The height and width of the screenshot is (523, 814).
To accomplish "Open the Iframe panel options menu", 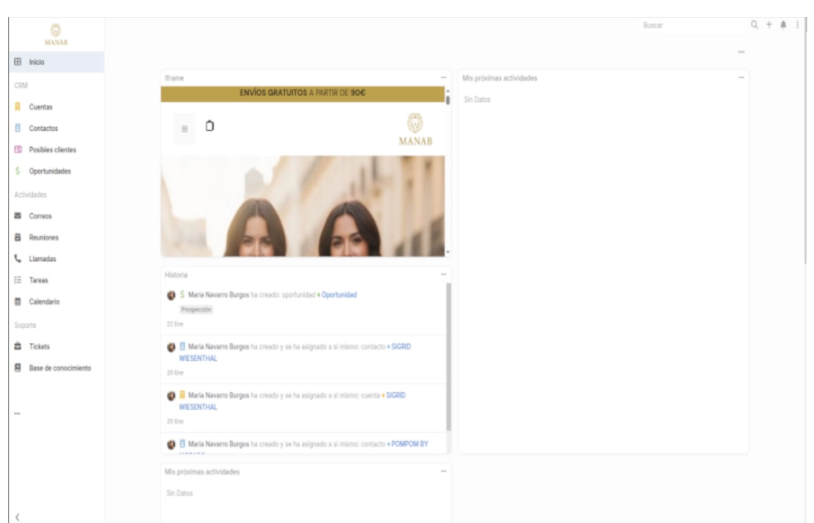I will click(443, 79).
